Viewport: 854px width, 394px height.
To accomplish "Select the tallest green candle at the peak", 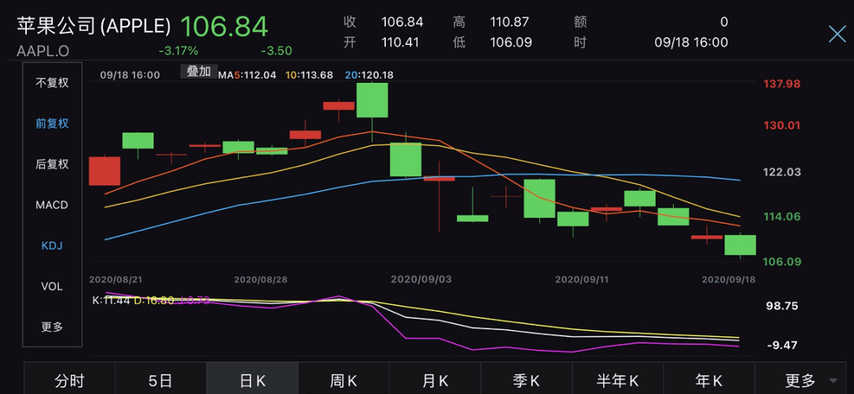I will click(372, 100).
